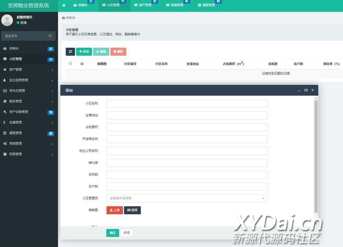Click the blue 控 badge in sidebar
The image size is (343, 247).
[x=51, y=49]
